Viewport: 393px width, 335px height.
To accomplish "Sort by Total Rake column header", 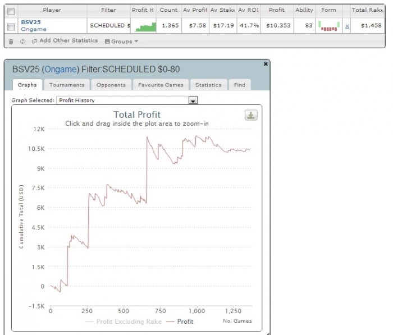I will click(367, 10).
